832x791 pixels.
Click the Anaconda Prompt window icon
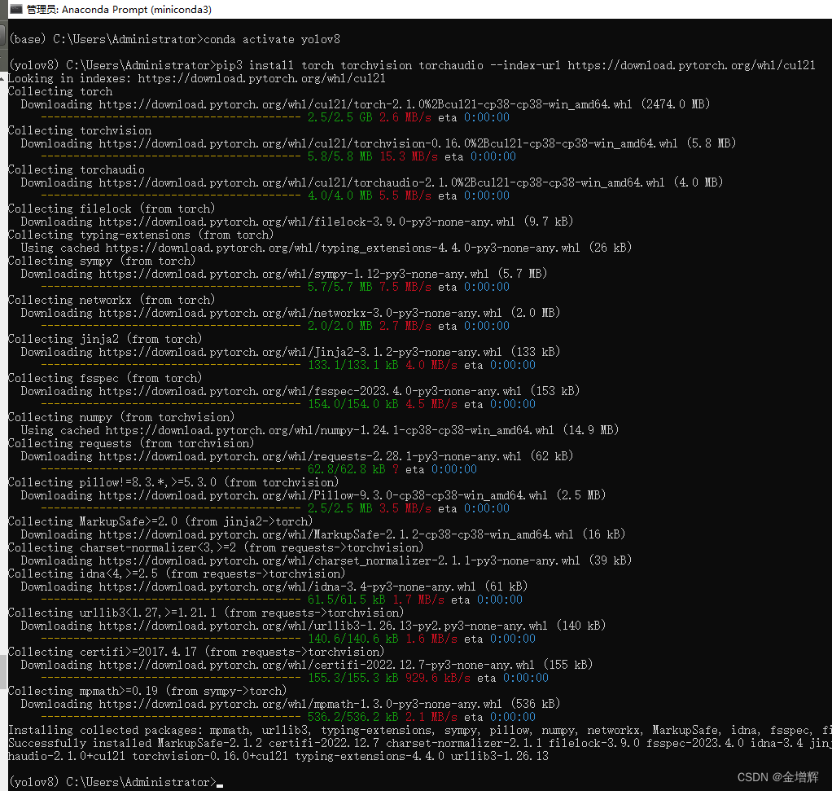(16, 9)
